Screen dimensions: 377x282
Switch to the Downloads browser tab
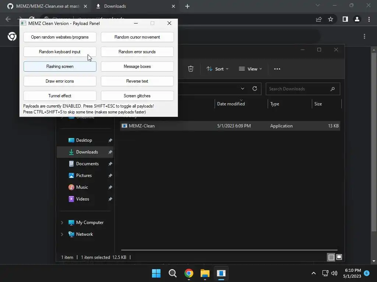coord(115,6)
